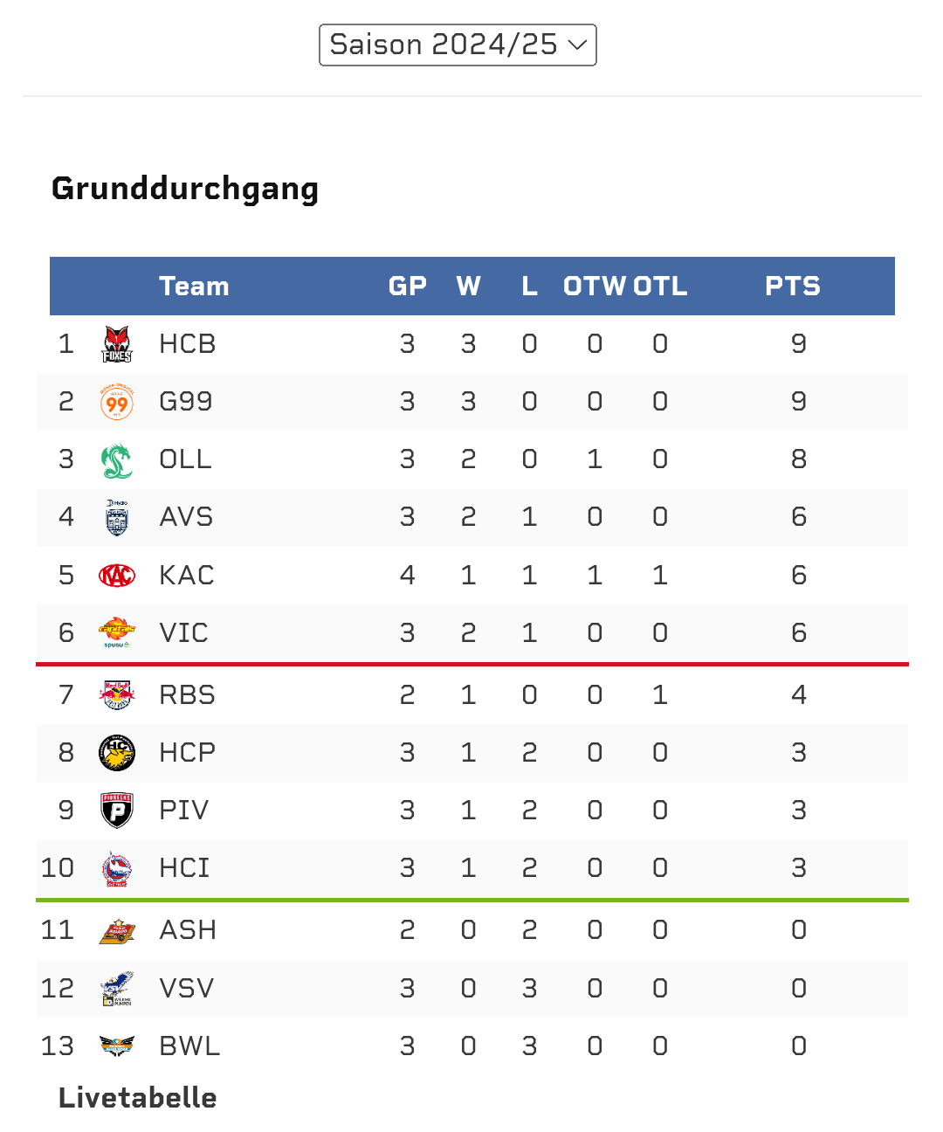Click the HCI team logo
This screenshot has height=1132, width=943.
pos(117,868)
